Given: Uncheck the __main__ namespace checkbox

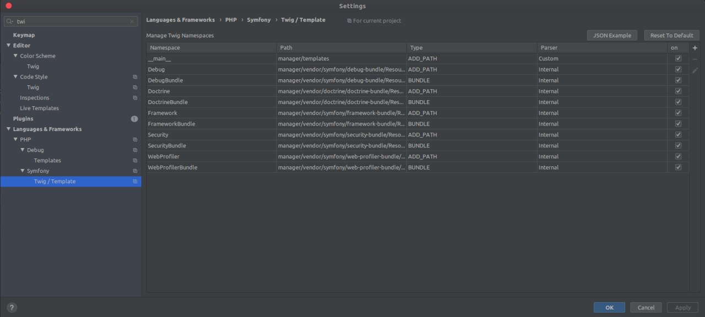Looking at the screenshot, I should pos(678,58).
